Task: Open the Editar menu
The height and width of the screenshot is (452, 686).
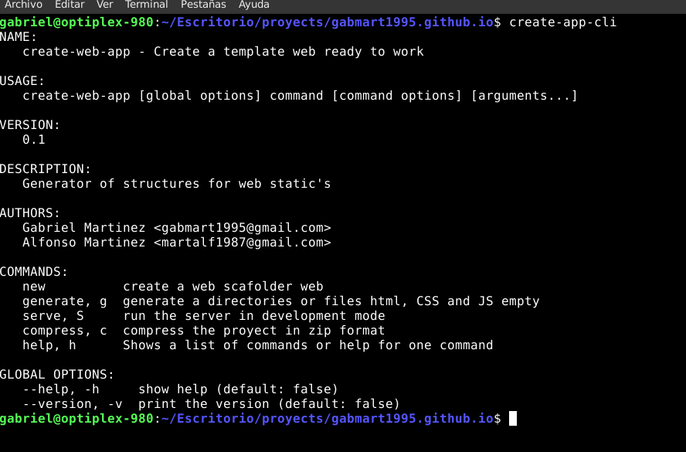Action: [x=70, y=5]
